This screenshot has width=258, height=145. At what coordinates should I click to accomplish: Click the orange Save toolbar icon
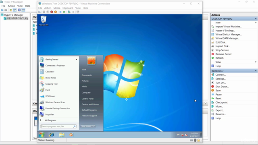pos(56,12)
